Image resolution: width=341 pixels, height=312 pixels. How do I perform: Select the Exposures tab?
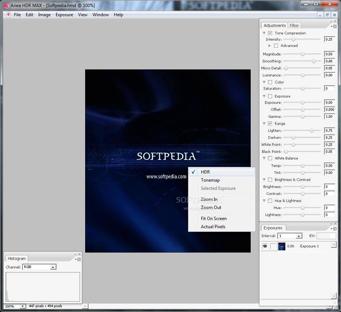click(273, 228)
